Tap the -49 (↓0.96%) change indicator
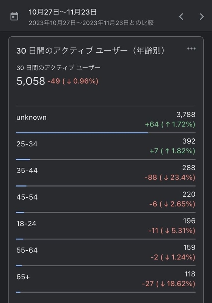 point(73,81)
